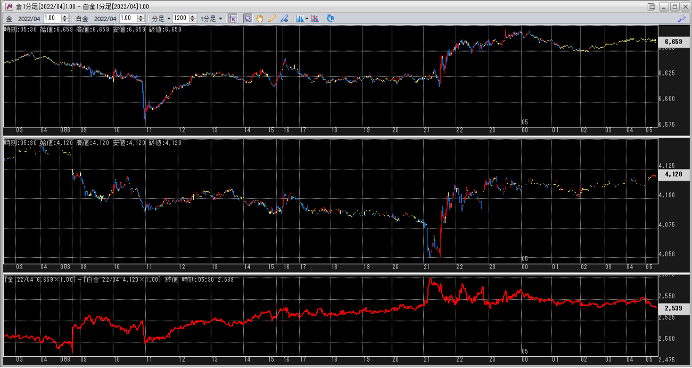Open the bar chart indicator icon
692x368 pixels.
pyautogui.click(x=300, y=18)
